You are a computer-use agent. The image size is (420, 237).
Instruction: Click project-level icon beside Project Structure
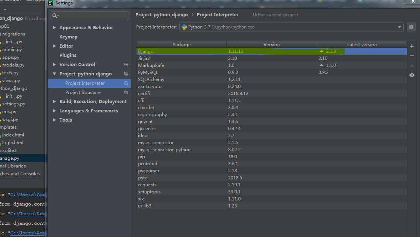click(x=126, y=92)
